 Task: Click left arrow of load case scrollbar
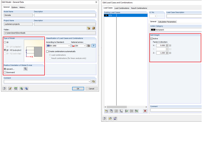pyautogui.click(x=105, y=107)
